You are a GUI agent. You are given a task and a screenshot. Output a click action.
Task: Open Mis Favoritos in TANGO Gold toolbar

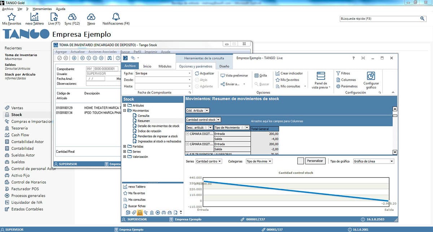(12, 19)
